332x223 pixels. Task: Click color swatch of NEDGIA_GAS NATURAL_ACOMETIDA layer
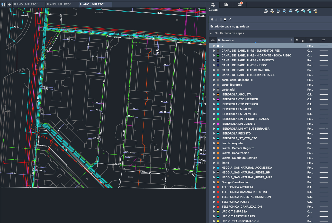click(218, 168)
